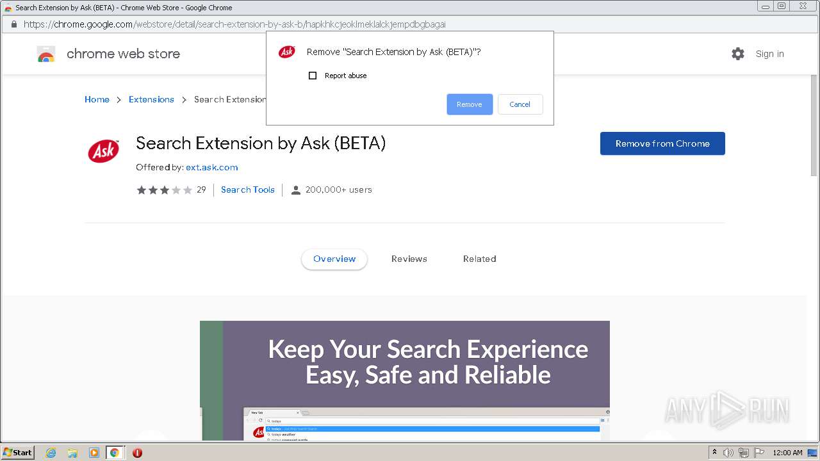Open the Start menu

[x=17, y=453]
